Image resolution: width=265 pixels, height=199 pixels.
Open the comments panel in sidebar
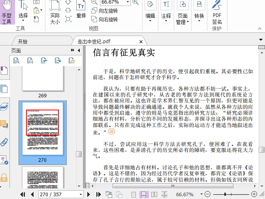(x=4, y=124)
